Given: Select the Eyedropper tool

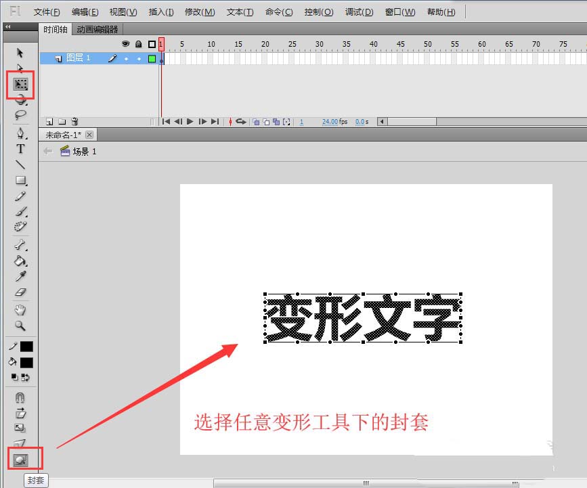Looking at the screenshot, I should [x=20, y=276].
